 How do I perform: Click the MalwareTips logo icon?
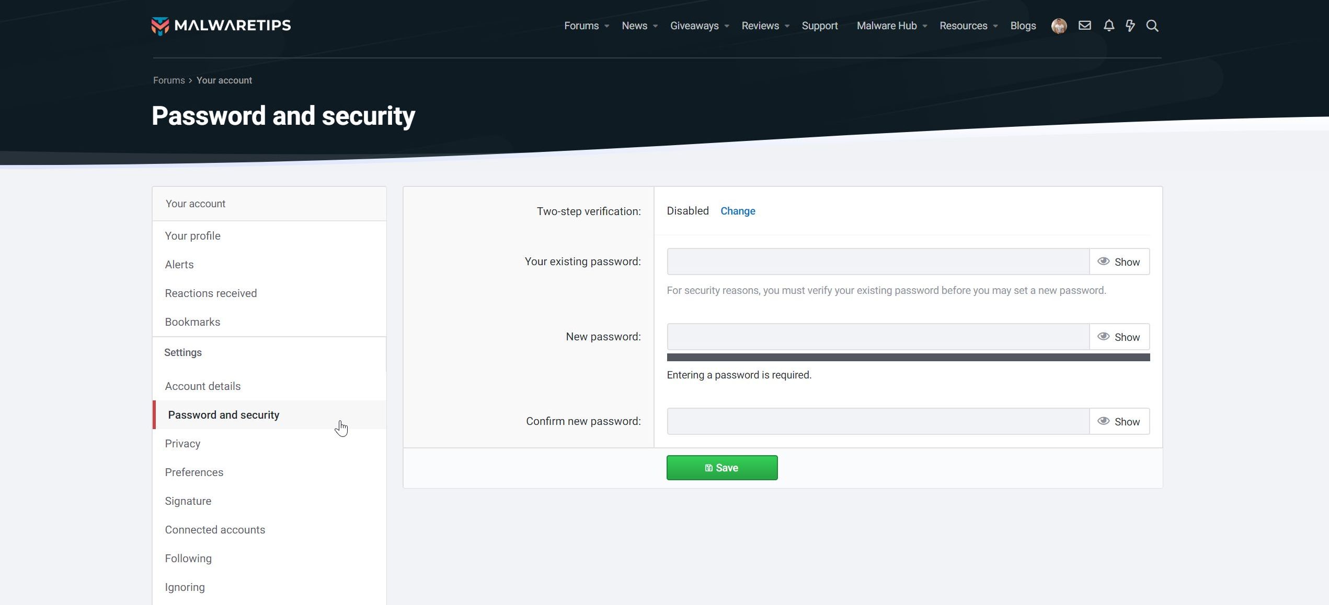tap(160, 26)
